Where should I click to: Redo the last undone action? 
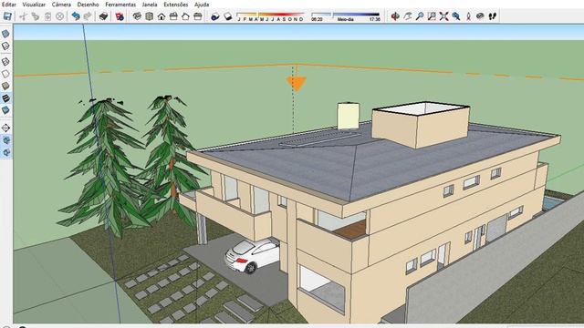(x=88, y=16)
